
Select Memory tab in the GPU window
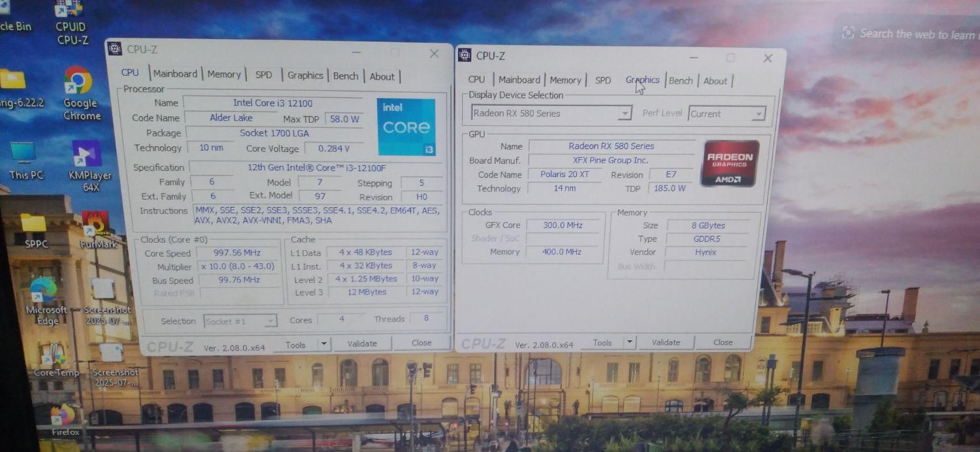pos(565,80)
